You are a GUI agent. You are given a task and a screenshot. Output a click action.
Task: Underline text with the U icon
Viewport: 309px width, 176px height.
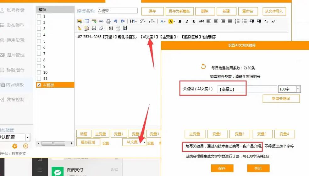(194, 21)
